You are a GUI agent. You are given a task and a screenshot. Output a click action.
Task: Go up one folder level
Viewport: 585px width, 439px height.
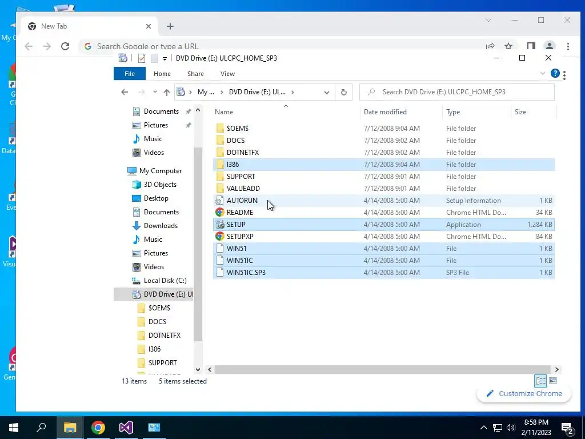pos(166,92)
